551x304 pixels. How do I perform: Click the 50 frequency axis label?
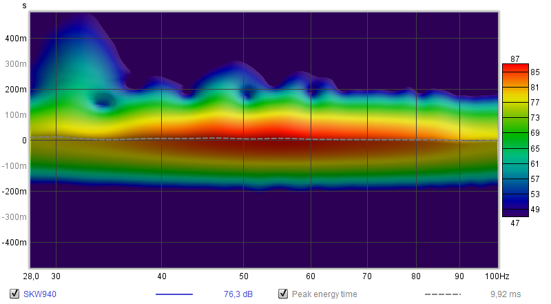click(244, 276)
